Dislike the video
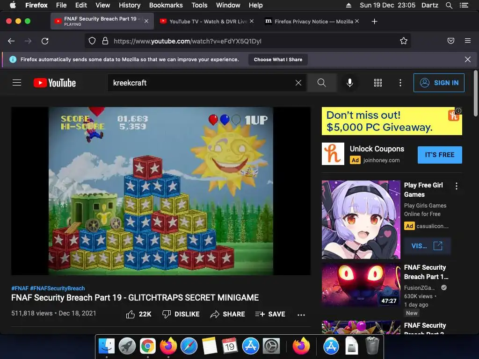Viewport: 479px width, 359px height. 181,314
